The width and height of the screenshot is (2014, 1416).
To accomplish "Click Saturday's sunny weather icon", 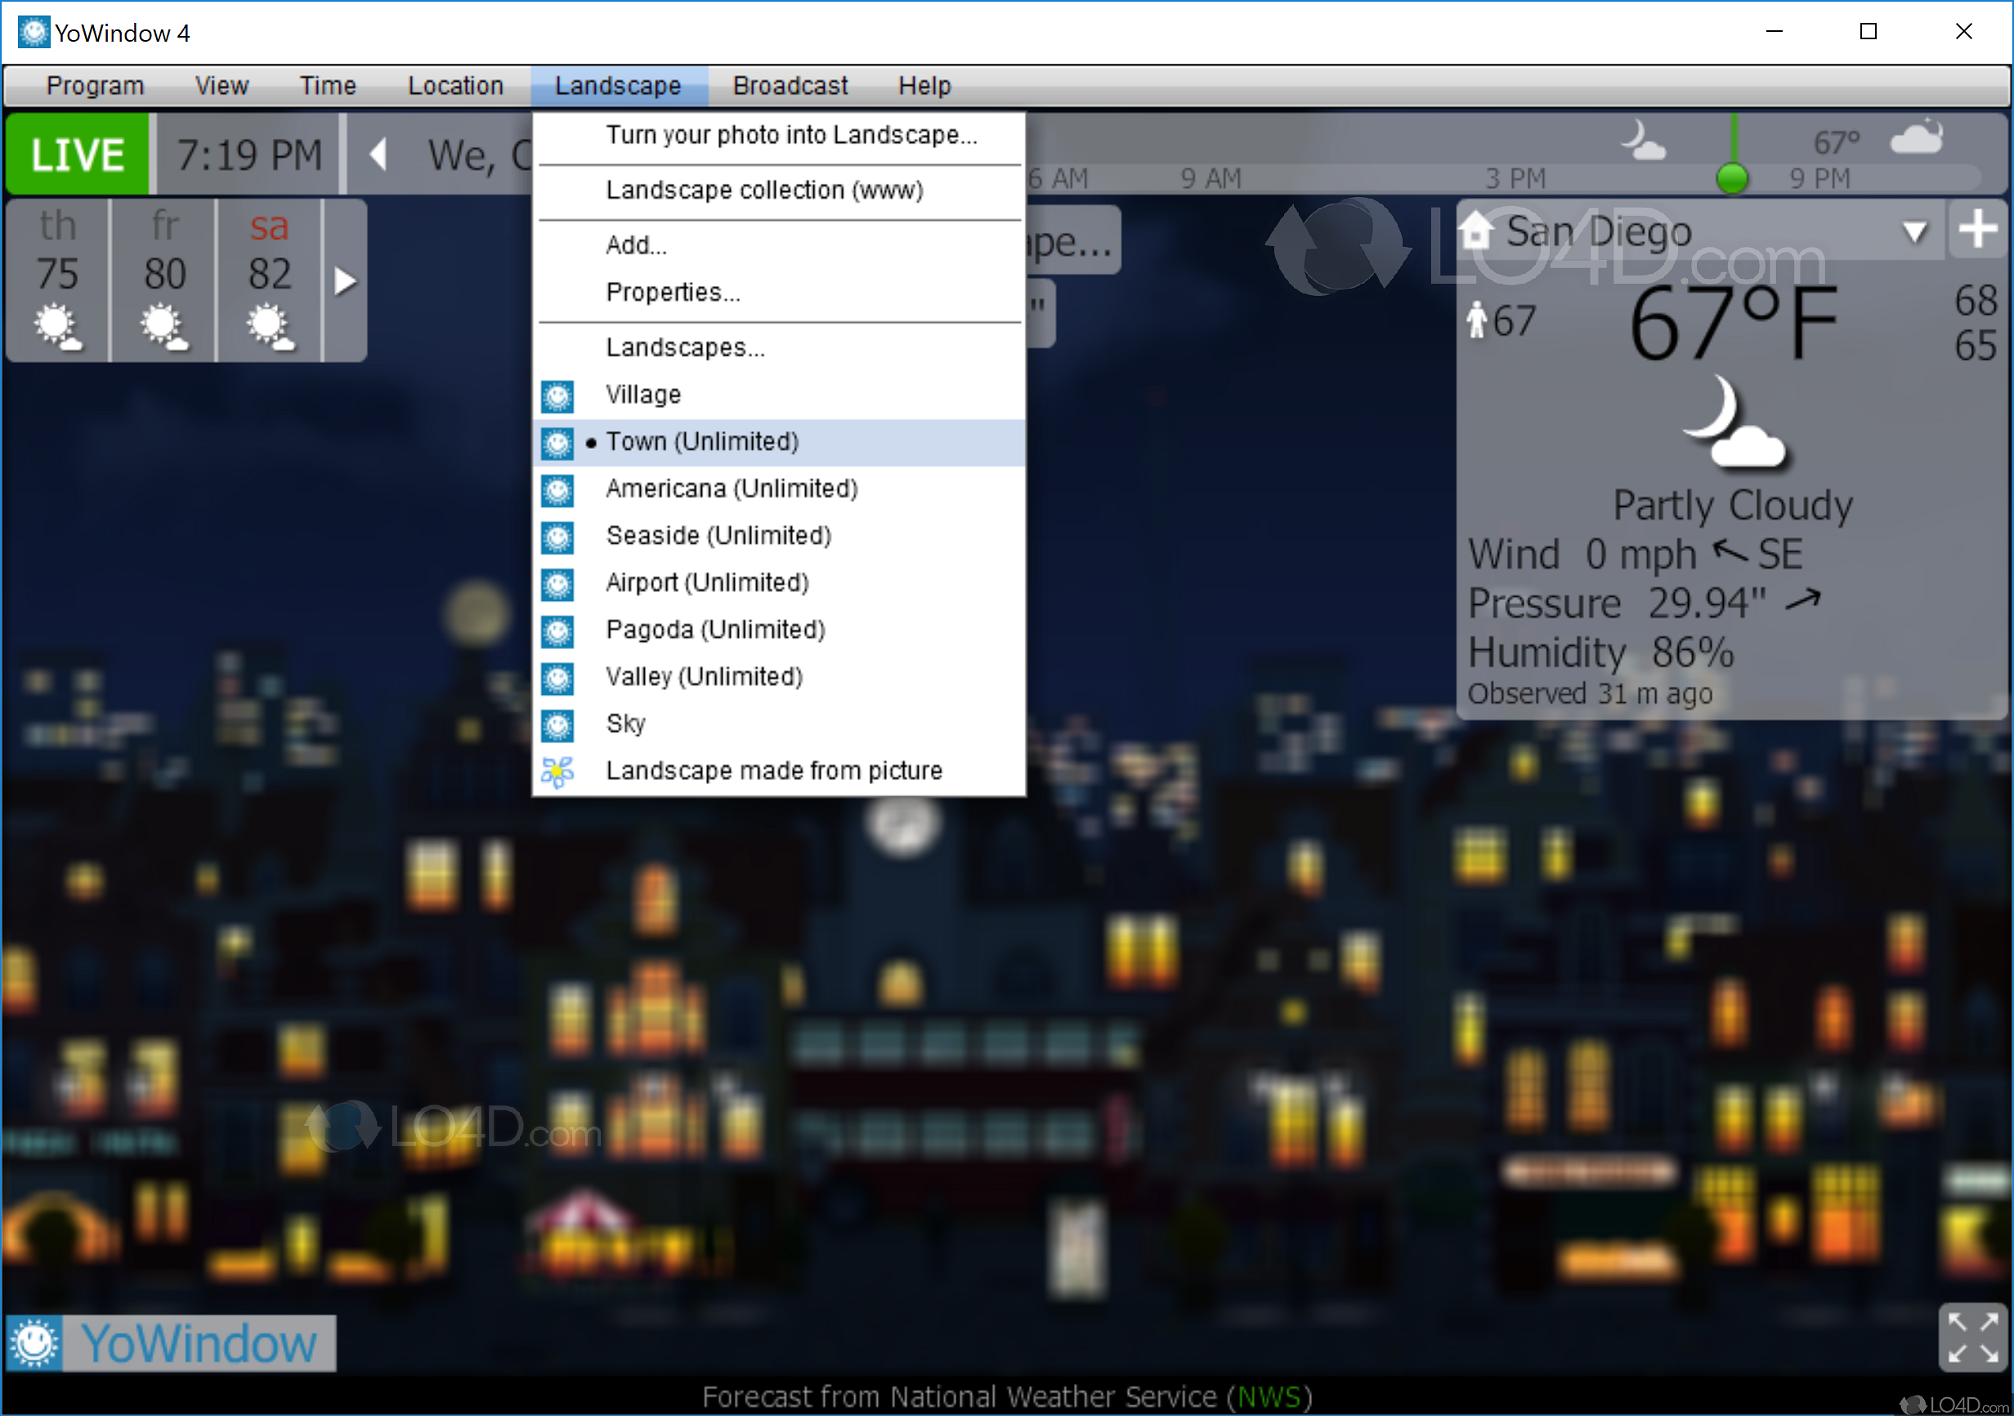I will pos(271,326).
